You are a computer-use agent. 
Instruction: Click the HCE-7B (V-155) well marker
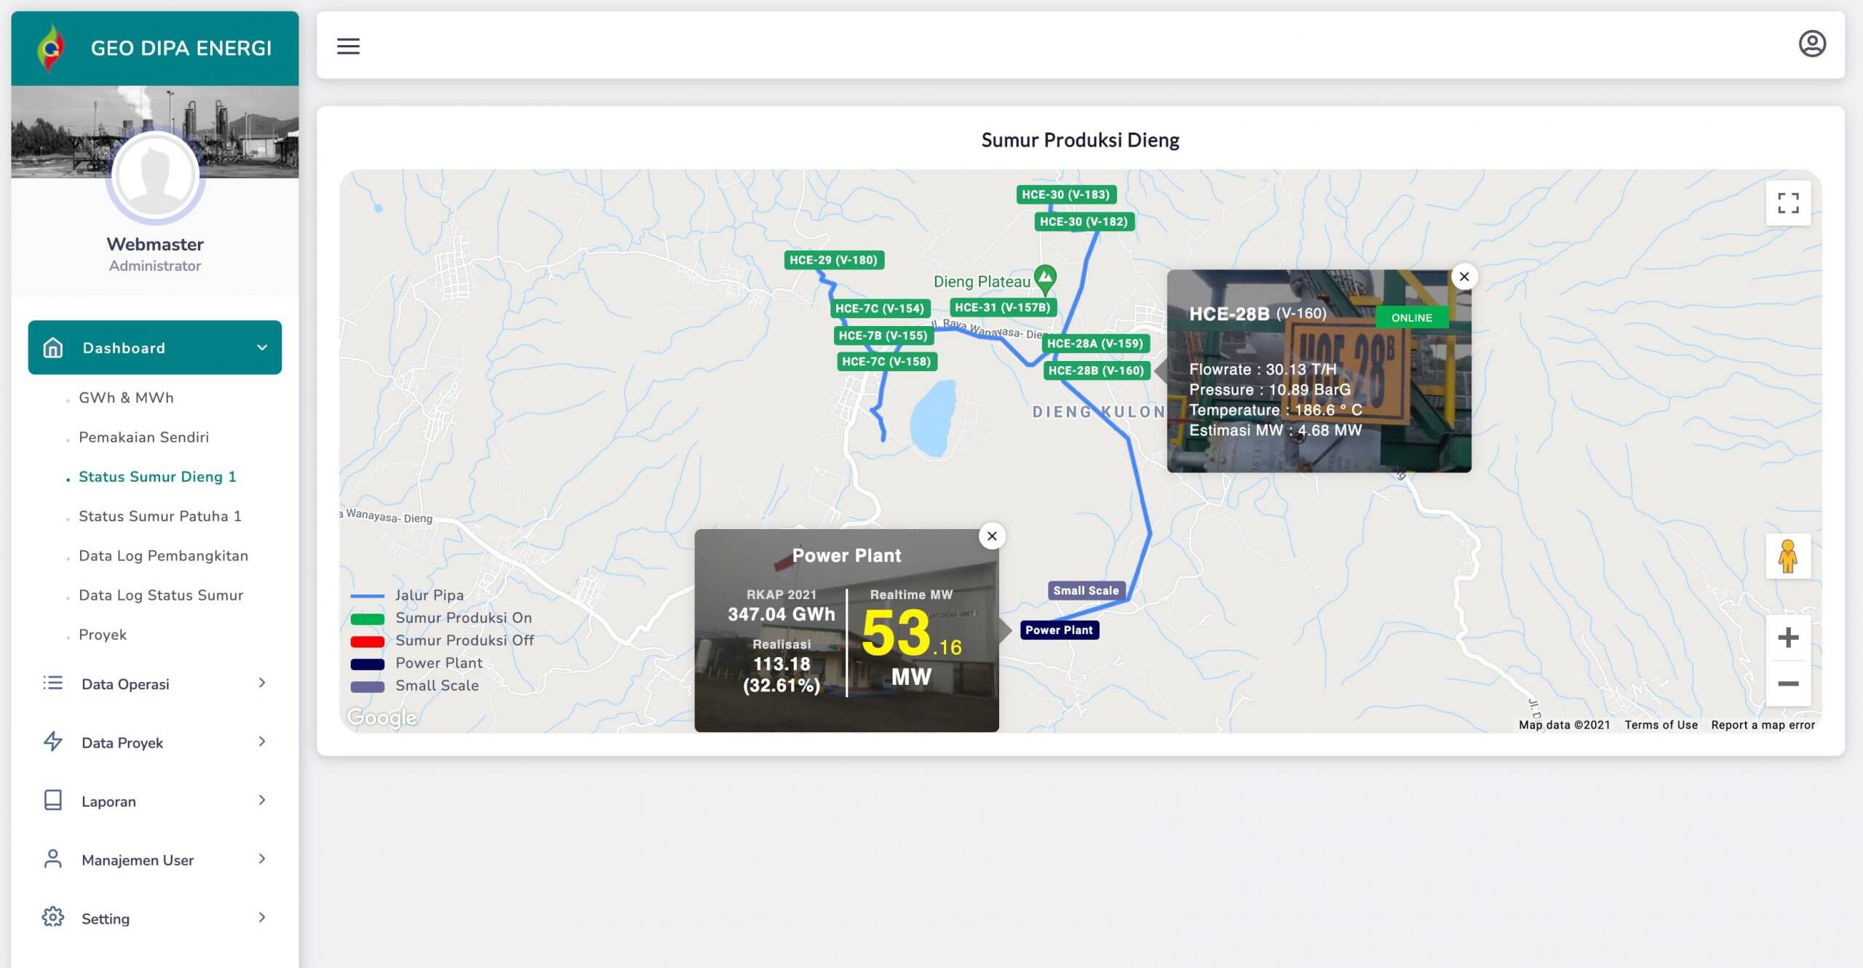click(x=883, y=336)
